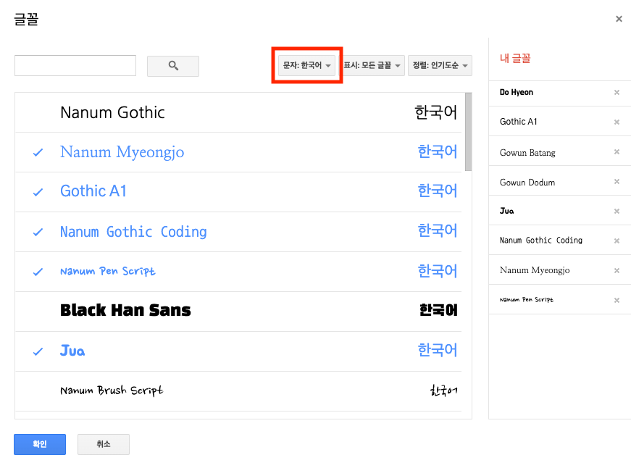631x468 pixels.
Task: Select Nanum Myeongjo in 내 글꼴
Action: click(x=535, y=270)
